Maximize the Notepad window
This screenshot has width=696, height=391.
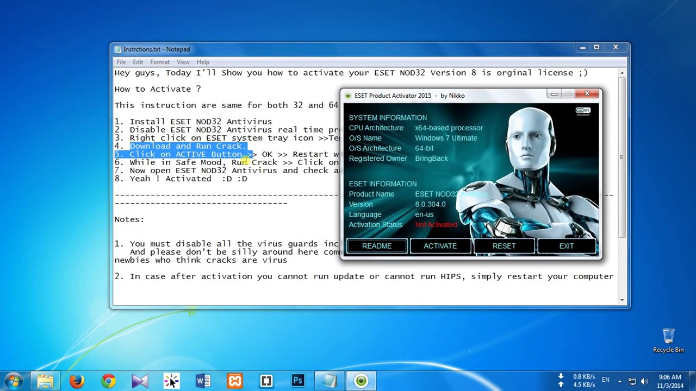coord(596,47)
